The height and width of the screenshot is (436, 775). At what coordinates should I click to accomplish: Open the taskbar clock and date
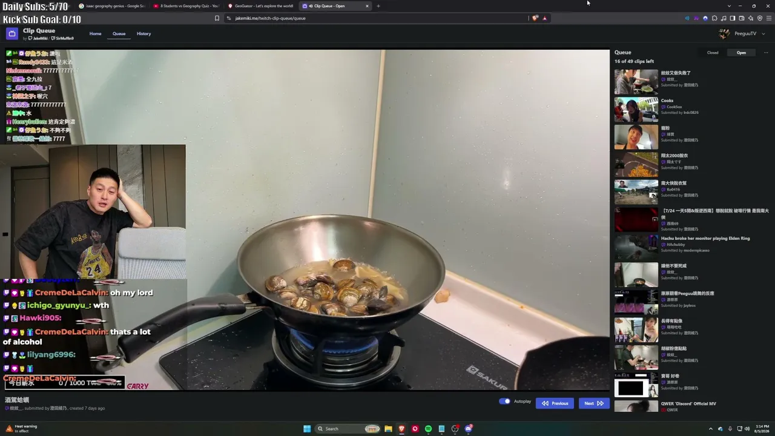click(x=762, y=429)
